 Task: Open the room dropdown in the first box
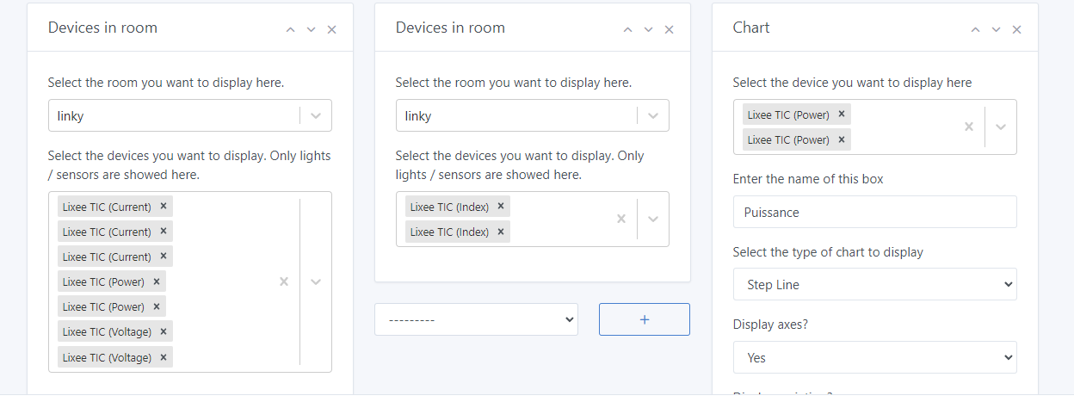coord(315,115)
